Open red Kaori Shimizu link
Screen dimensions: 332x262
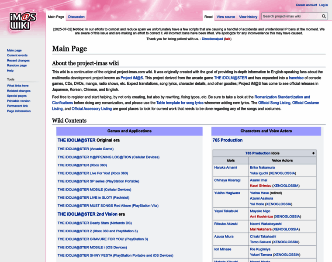(x=260, y=186)
